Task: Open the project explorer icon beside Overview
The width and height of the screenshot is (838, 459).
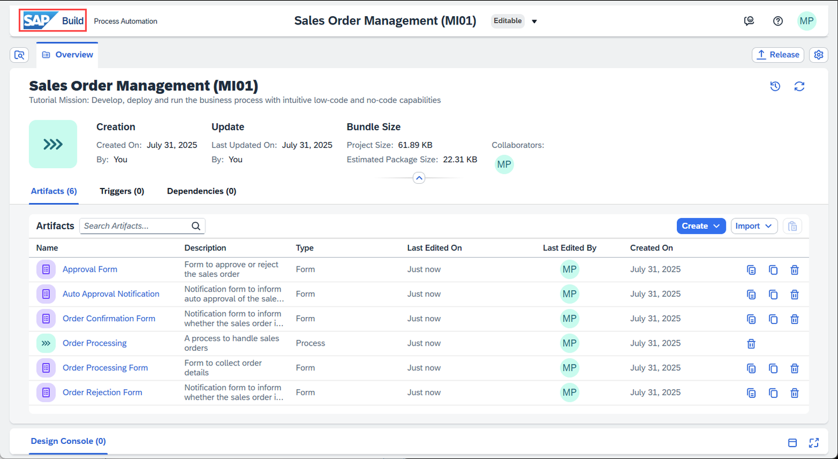Action: (20, 55)
